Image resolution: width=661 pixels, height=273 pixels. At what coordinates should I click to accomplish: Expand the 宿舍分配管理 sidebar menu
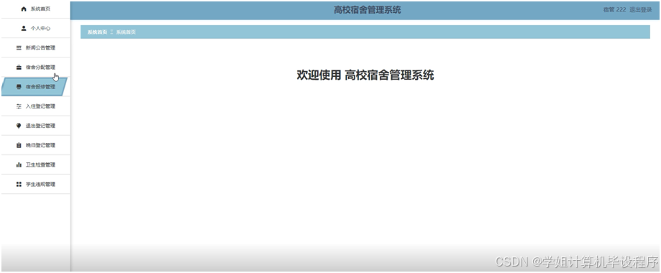[35, 68]
